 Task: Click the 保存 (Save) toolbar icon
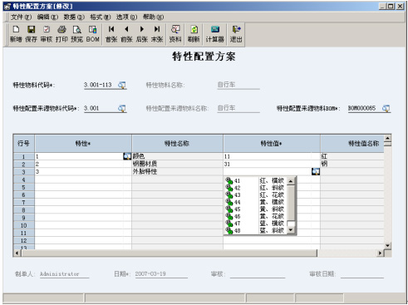coord(31,34)
